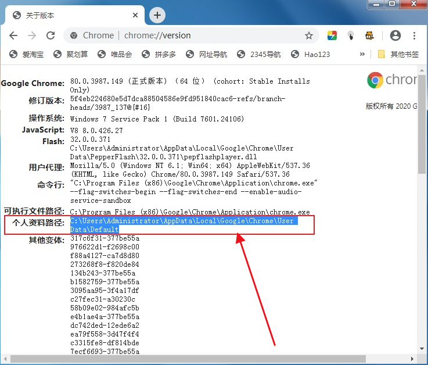Click the JavaScript value V8 8.0.426.27
Viewport: 428px width, 365px height.
click(x=96, y=131)
